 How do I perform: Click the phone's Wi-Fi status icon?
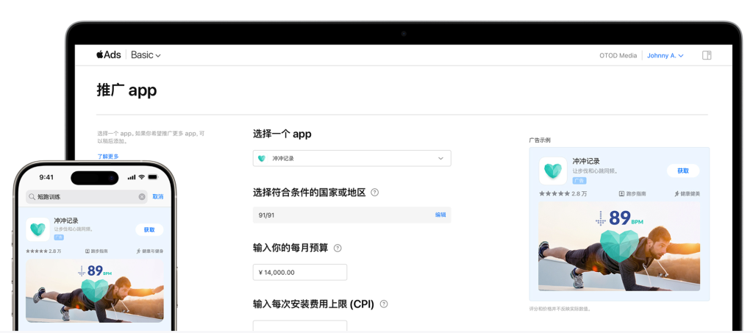[x=142, y=177]
